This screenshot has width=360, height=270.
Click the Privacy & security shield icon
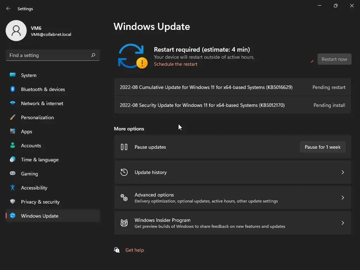[x=13, y=202]
